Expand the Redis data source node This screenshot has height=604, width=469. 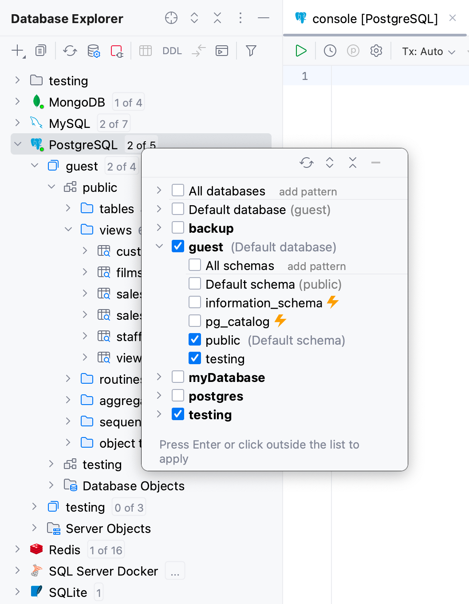pyautogui.click(x=17, y=549)
